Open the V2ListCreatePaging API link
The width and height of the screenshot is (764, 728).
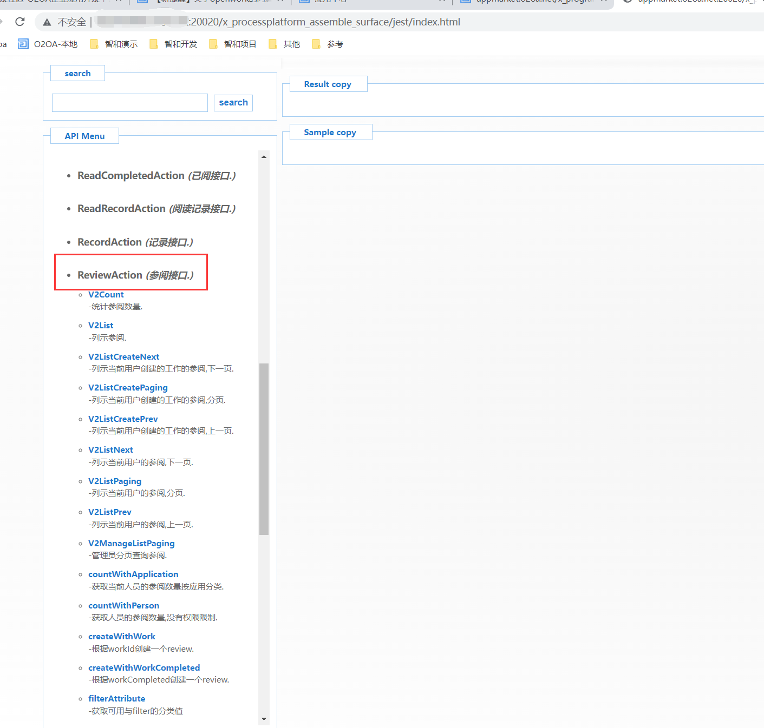128,388
